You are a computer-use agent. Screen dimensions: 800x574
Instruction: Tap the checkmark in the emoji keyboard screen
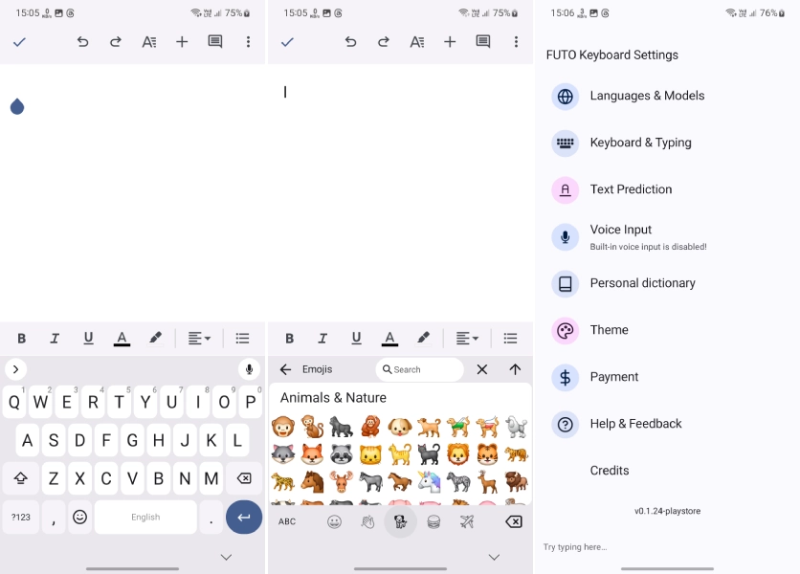click(287, 42)
